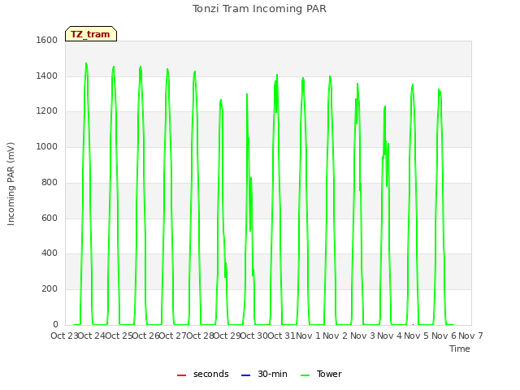Click the 200 y-axis tick label
This screenshot has width=520, height=390.
(x=50, y=289)
